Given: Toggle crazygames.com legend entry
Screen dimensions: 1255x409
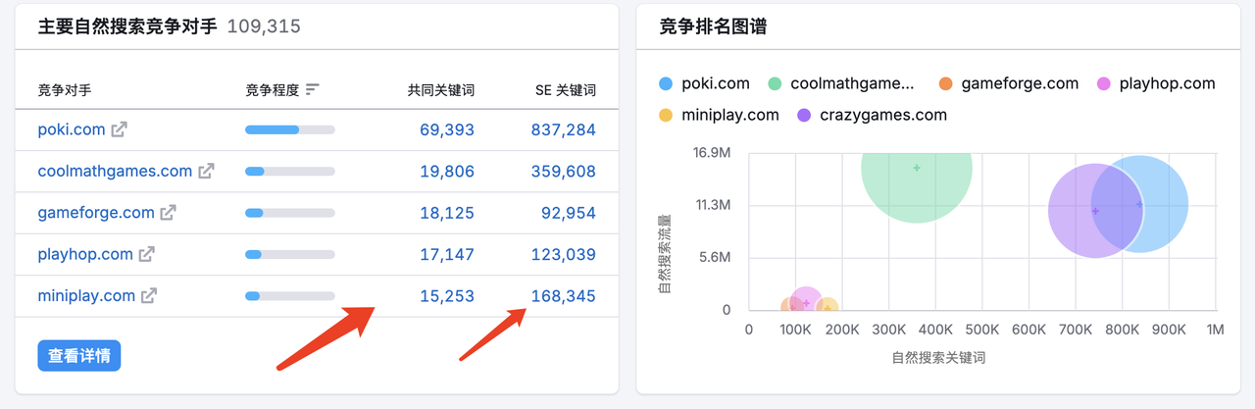Looking at the screenshot, I should pos(872,115).
